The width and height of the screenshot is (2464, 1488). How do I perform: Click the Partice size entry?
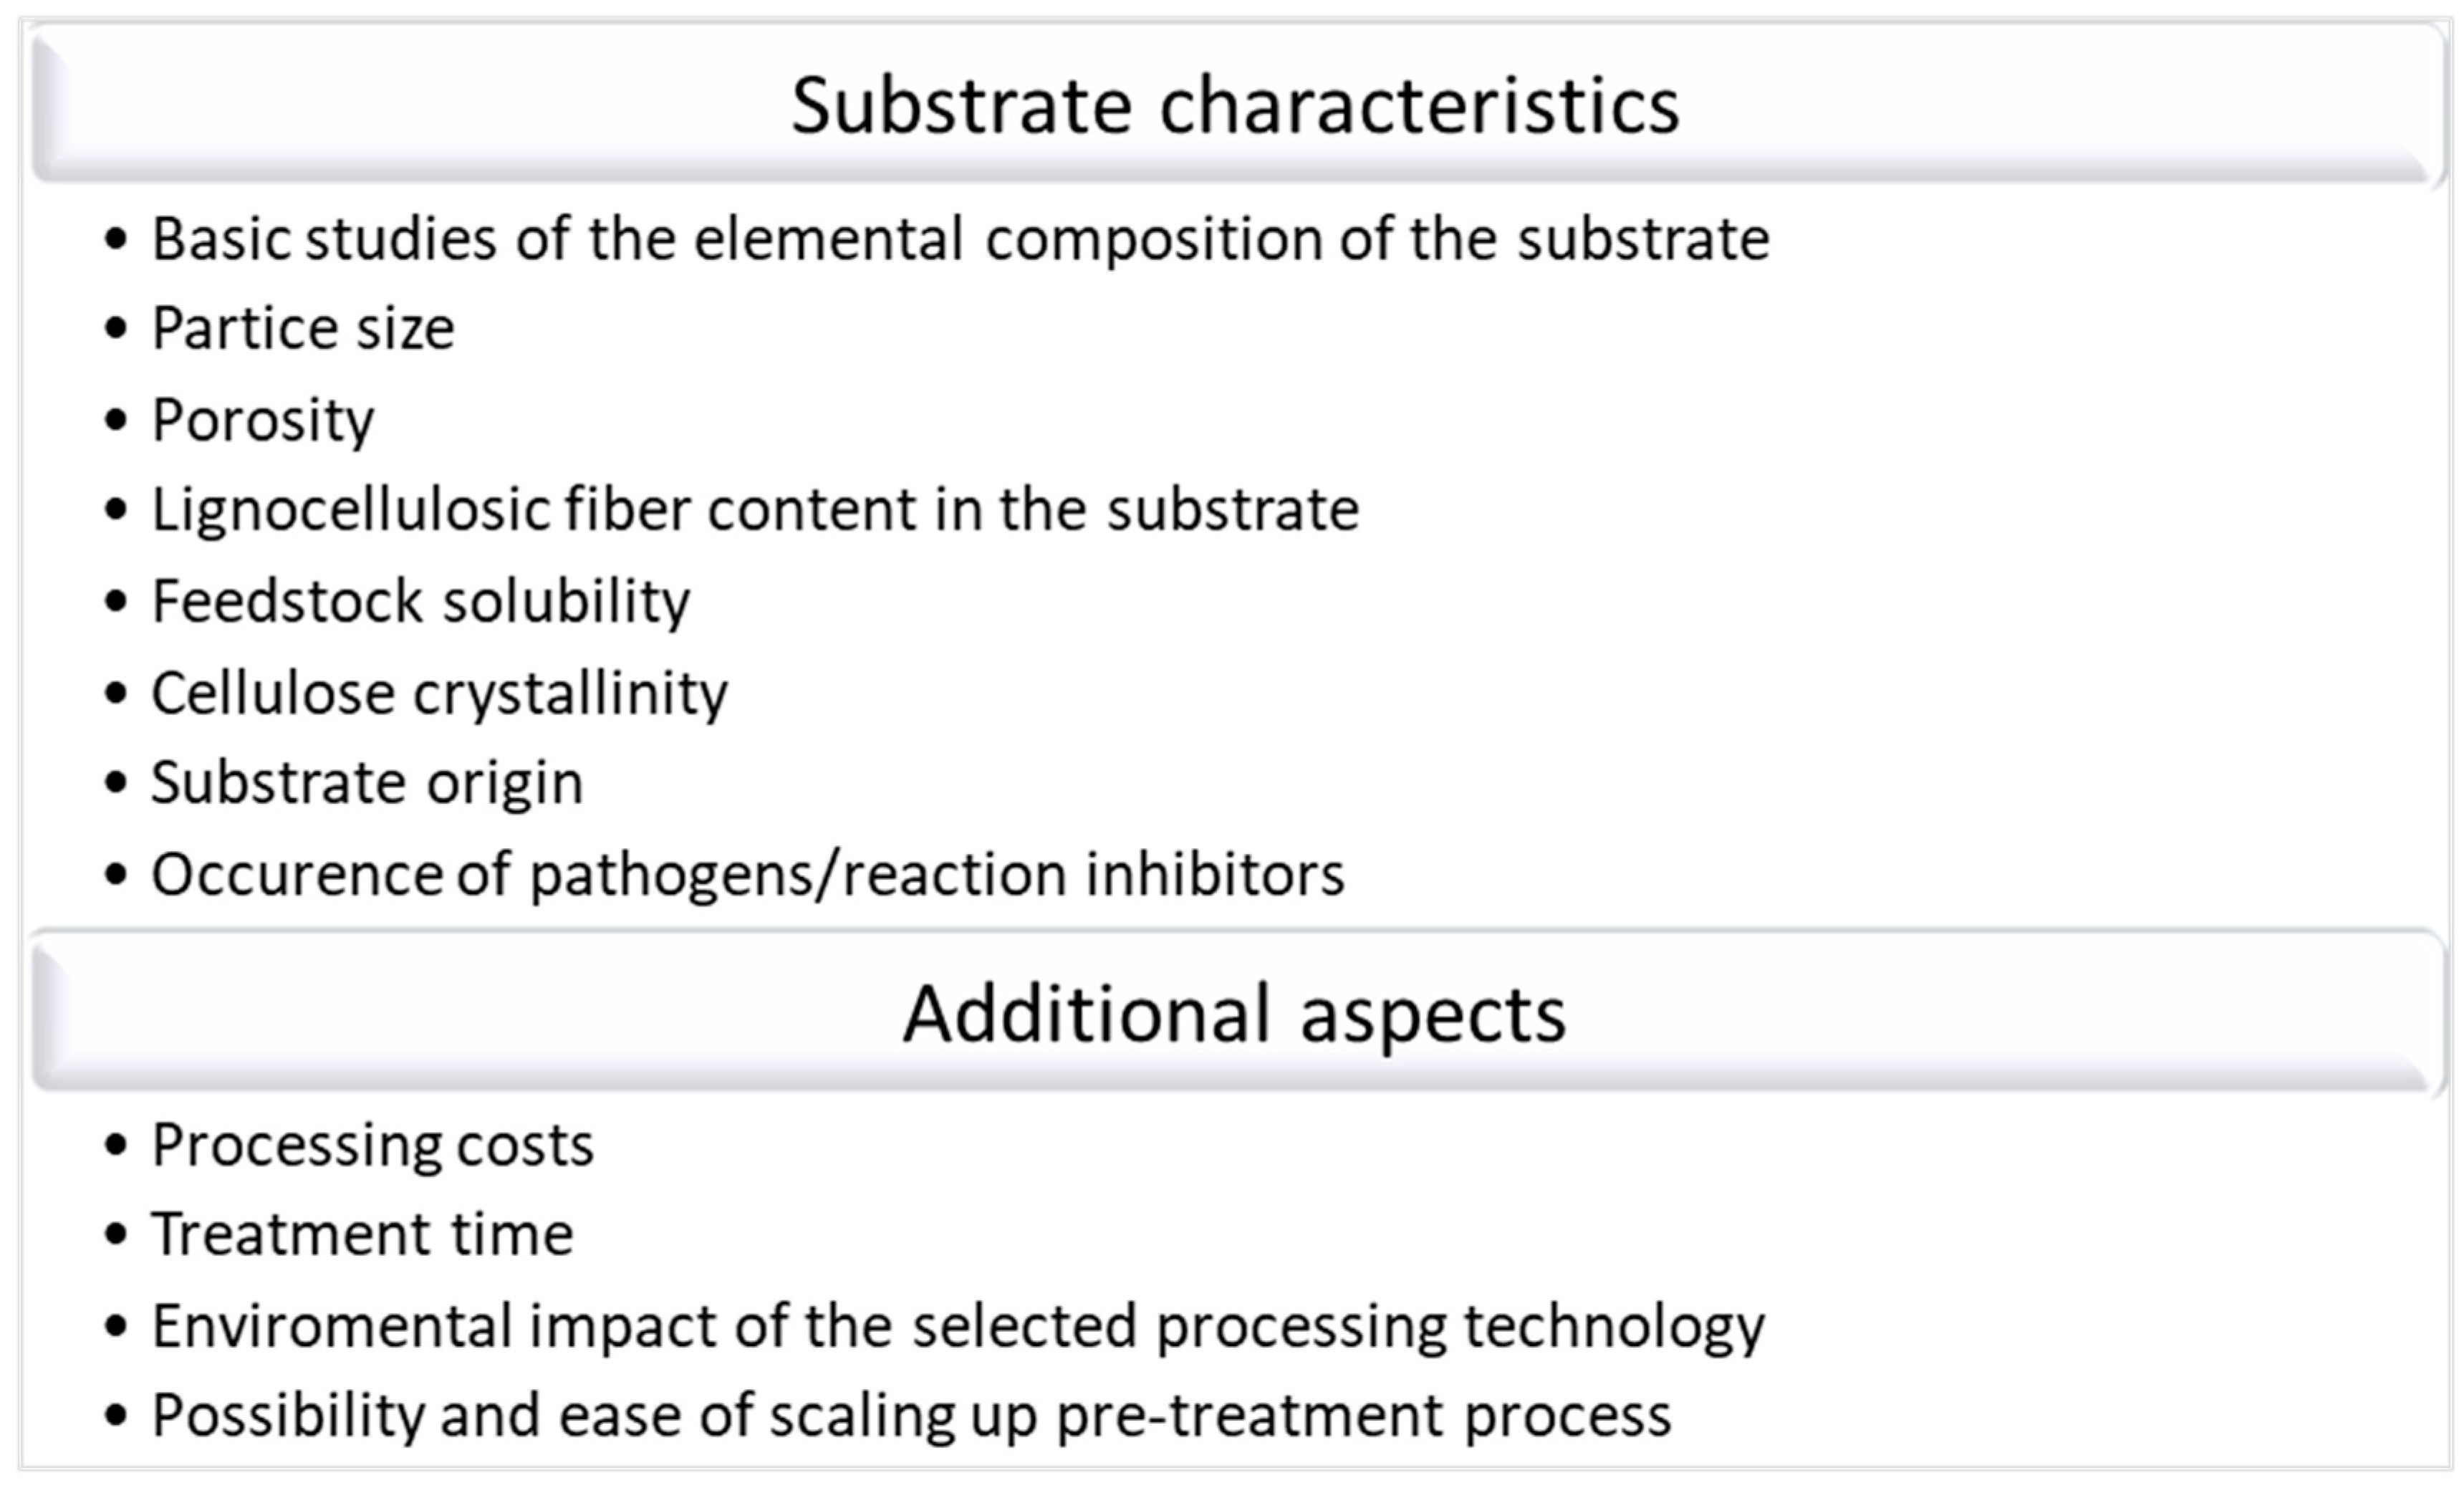[x=303, y=328]
